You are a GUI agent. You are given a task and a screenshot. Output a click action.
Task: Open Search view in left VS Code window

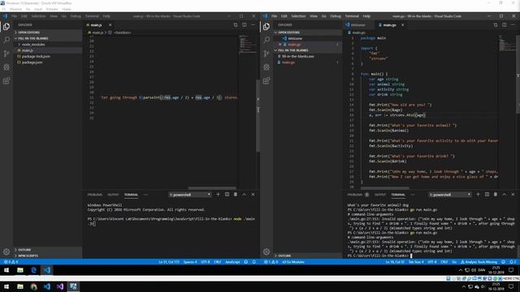point(6,40)
